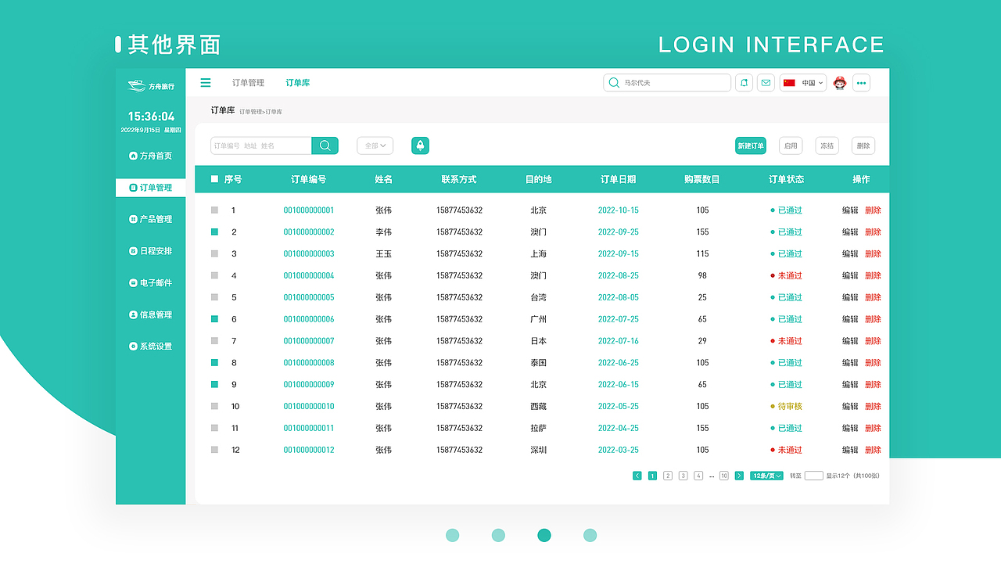Screen dimensions: 1001x564
Task: Open the mail envelope icon
Action: pos(766,83)
